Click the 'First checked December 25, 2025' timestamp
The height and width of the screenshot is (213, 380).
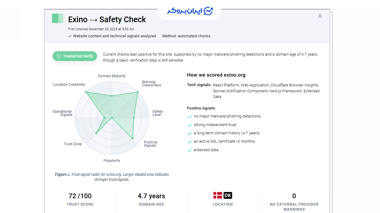101,29
